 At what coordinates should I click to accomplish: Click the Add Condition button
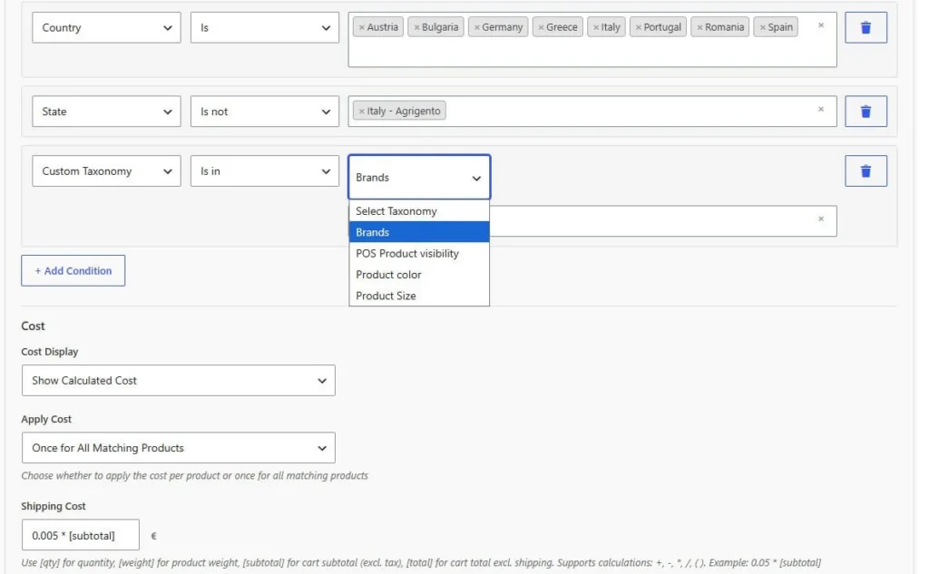[x=73, y=271]
